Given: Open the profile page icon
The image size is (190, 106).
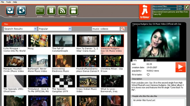Looking at the screenshot, I should click(x=40, y=10).
